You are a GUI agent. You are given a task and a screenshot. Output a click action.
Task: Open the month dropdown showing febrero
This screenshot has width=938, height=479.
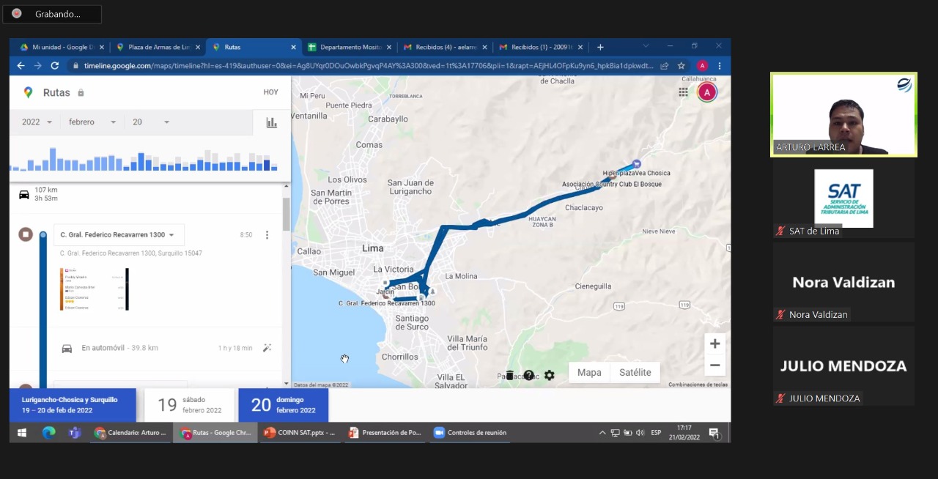pyautogui.click(x=92, y=122)
